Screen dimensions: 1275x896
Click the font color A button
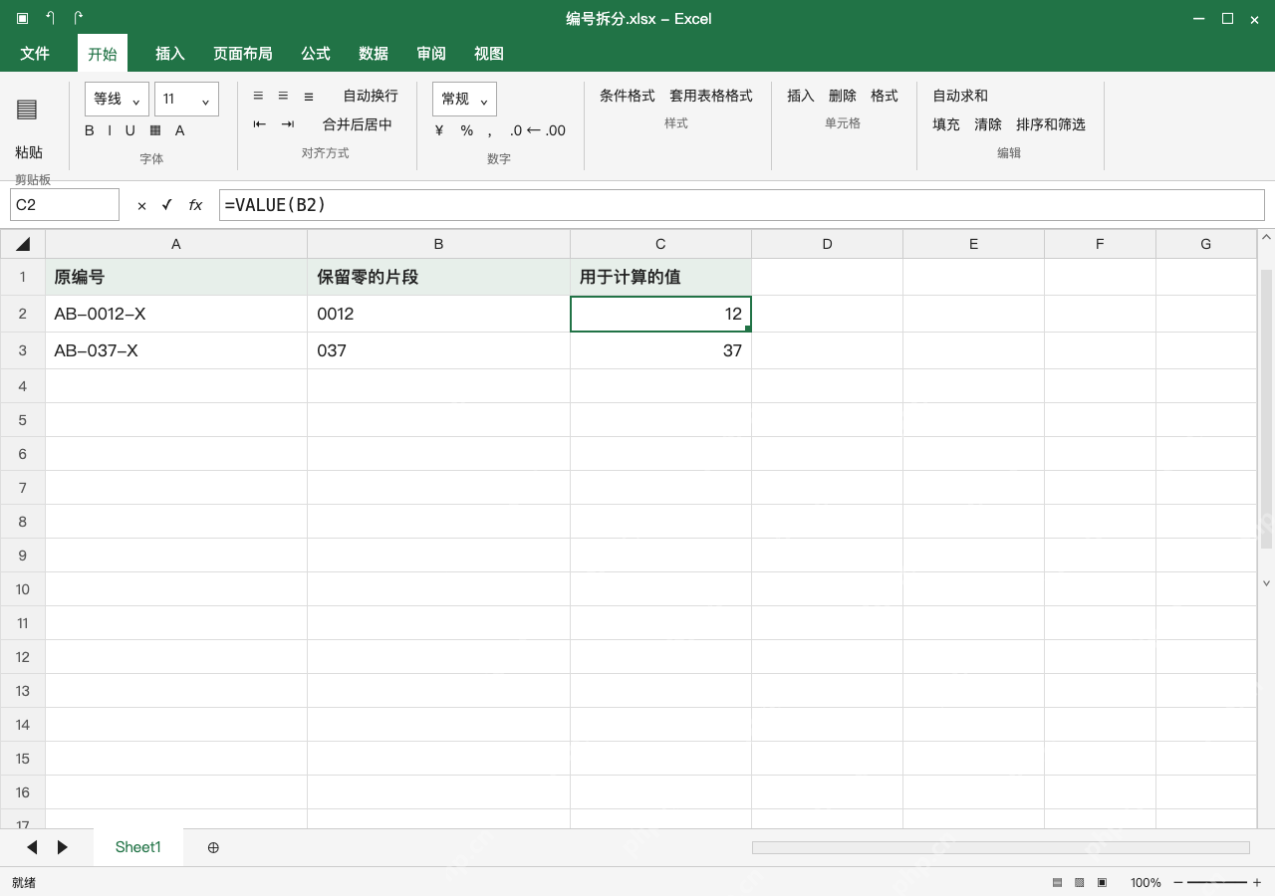180,130
